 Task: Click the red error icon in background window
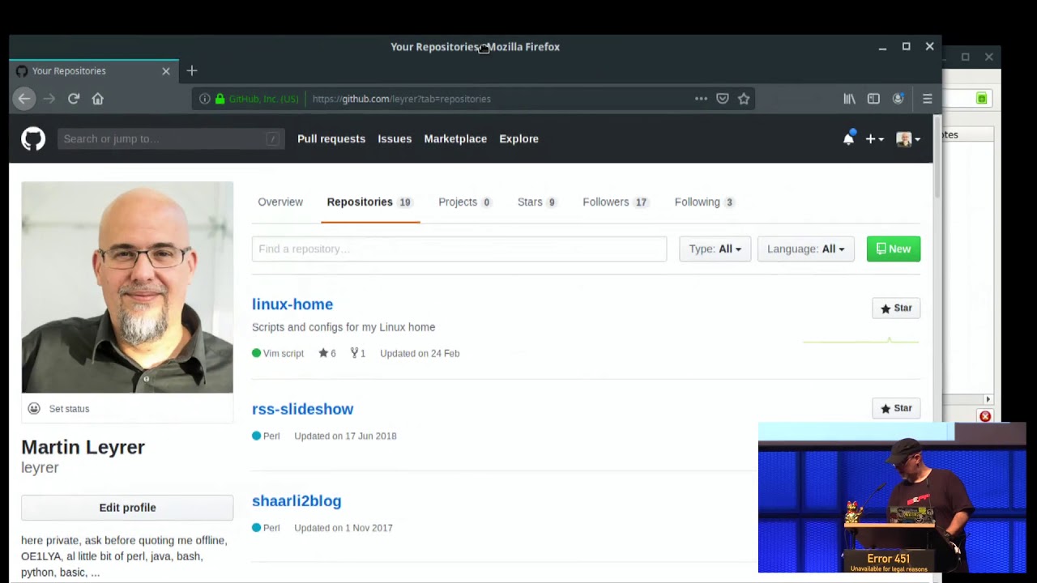[985, 416]
